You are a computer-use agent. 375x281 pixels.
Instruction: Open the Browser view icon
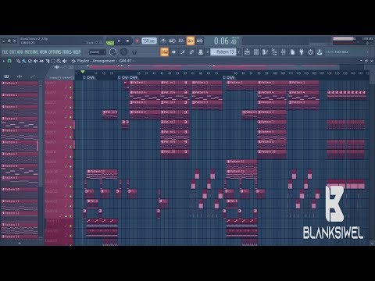274,52
